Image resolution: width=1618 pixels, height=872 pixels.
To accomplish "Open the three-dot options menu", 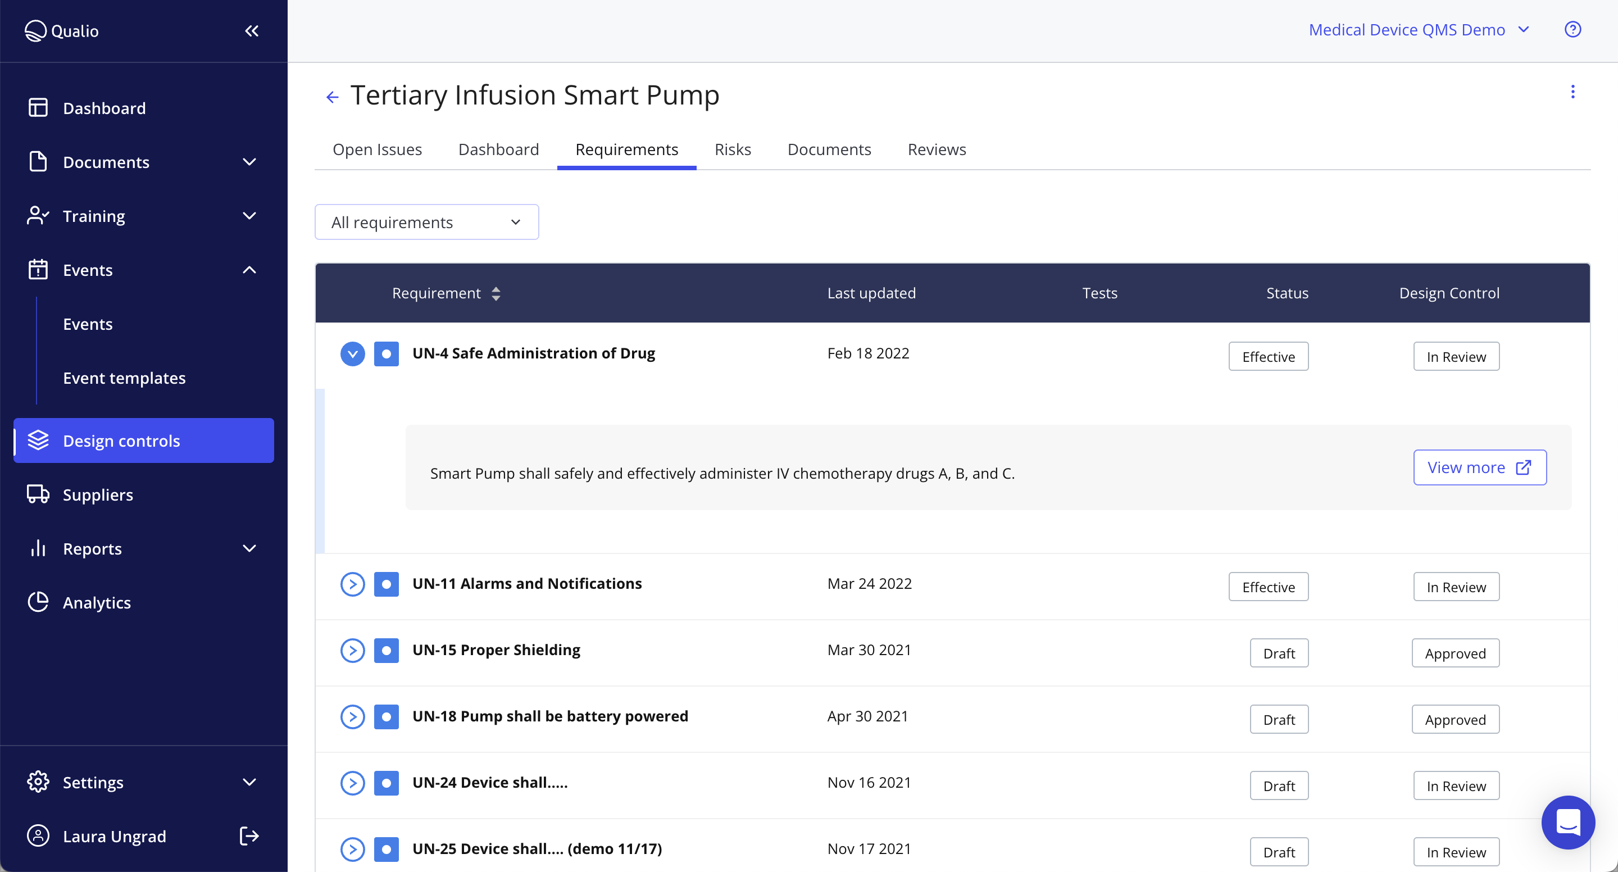I will tap(1572, 92).
